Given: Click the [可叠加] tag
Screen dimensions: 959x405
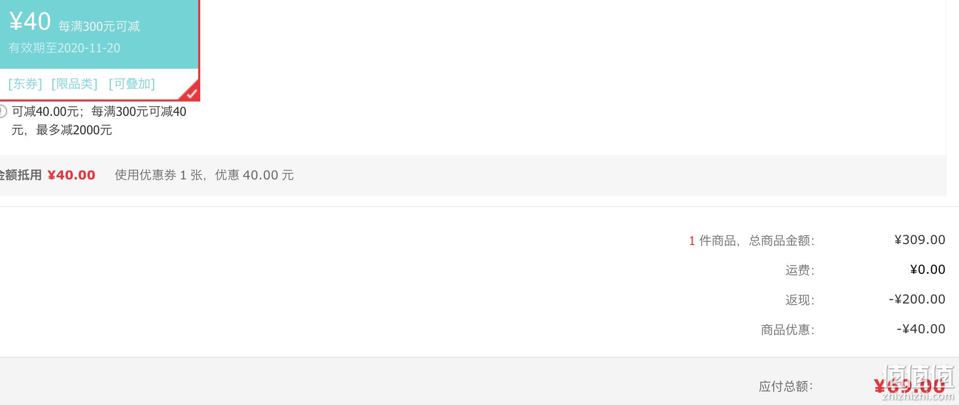Looking at the screenshot, I should (132, 84).
